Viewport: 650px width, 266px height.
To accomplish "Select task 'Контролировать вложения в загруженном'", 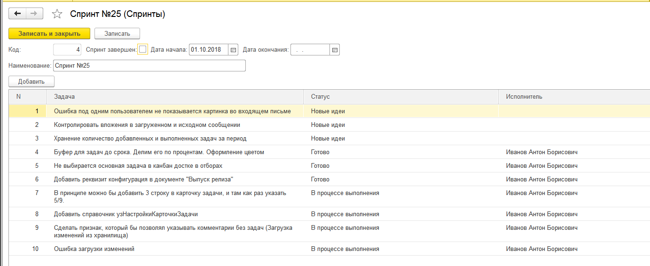I will point(147,125).
